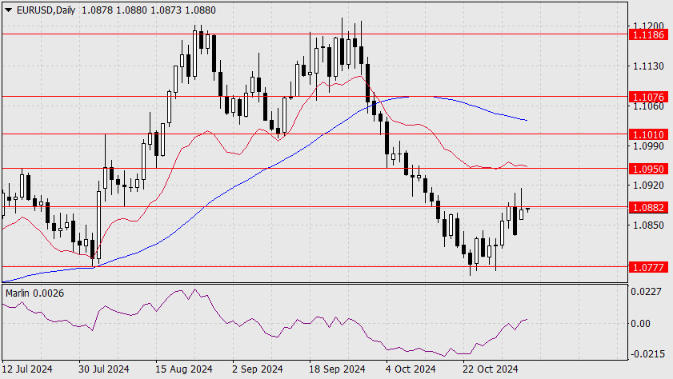
Task: Select the 1.1130 price axis value
Action: tap(648, 66)
